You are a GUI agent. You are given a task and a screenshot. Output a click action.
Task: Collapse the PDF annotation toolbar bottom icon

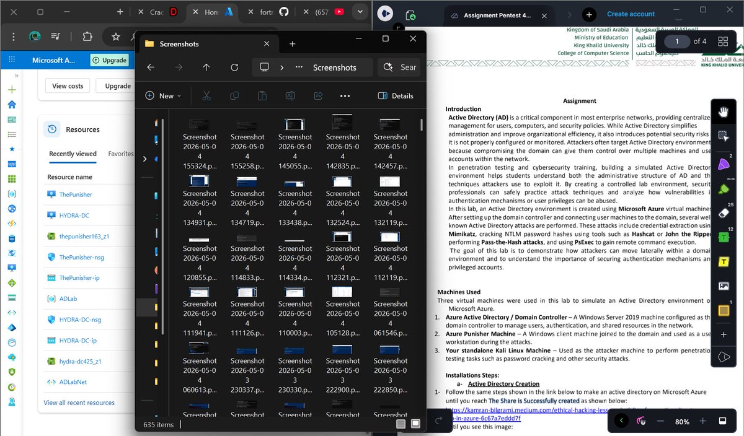[723, 357]
